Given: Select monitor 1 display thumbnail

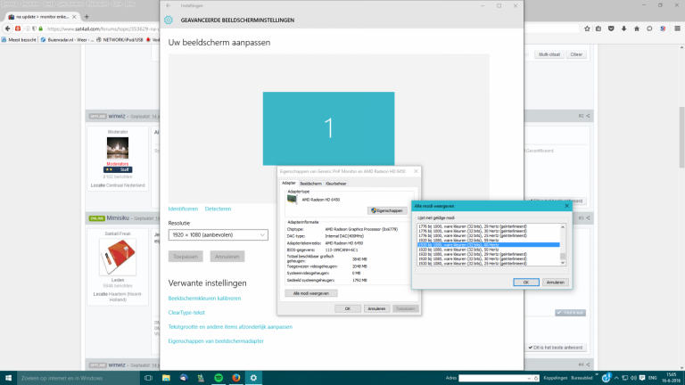Looking at the screenshot, I should (328, 129).
